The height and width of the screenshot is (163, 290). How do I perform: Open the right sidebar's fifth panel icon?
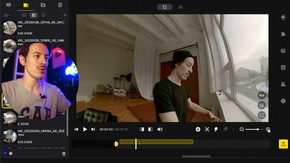[283, 84]
